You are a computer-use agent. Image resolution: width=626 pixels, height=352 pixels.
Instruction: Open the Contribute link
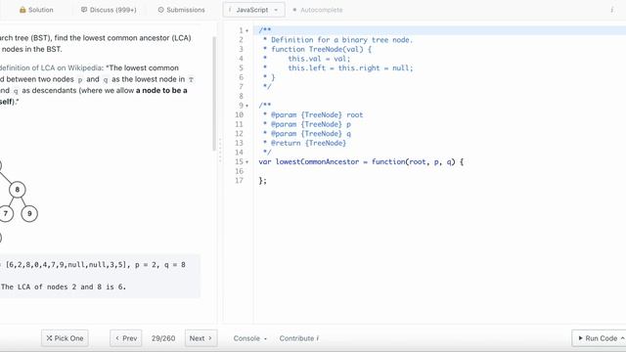point(298,338)
